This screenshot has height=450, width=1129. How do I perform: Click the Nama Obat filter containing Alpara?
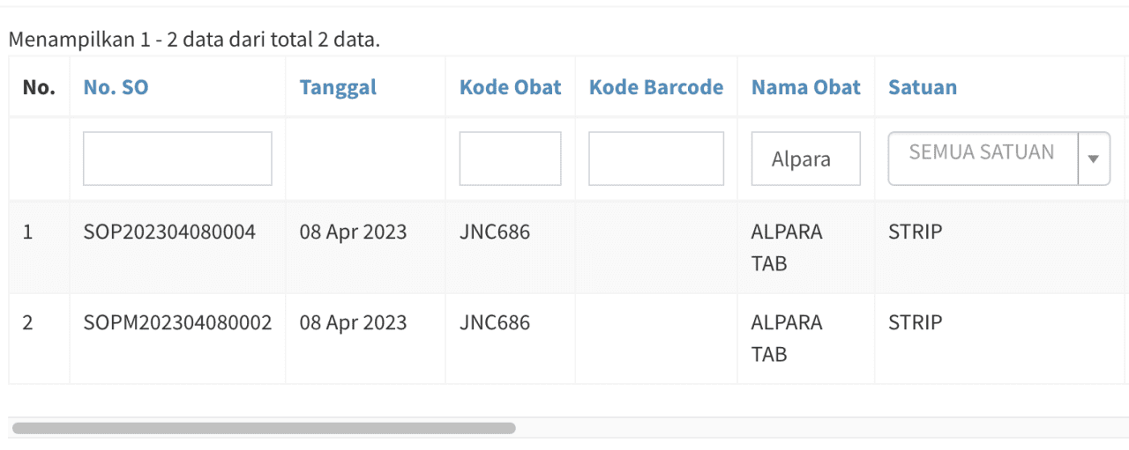[805, 159]
